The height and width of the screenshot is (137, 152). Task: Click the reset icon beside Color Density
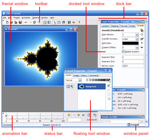(142, 35)
